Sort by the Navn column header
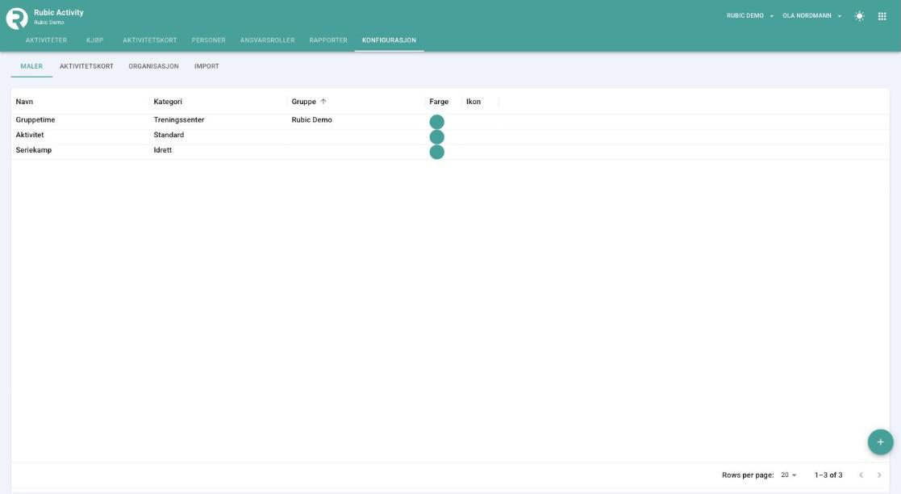This screenshot has height=494, width=901. 25,102
